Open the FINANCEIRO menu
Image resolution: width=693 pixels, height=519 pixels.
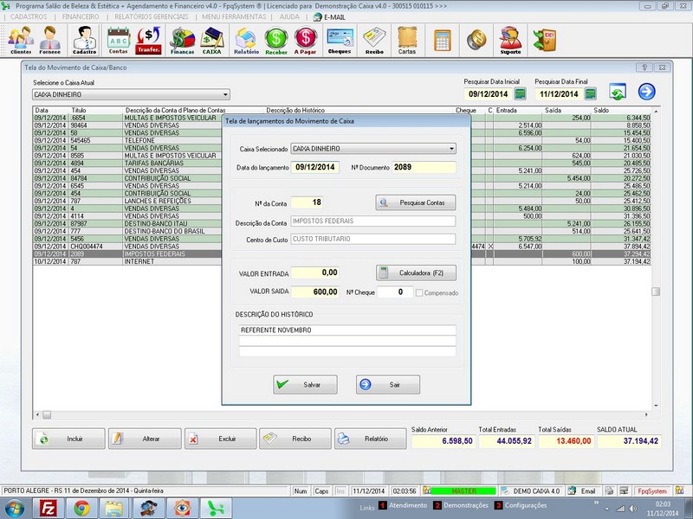[81, 16]
